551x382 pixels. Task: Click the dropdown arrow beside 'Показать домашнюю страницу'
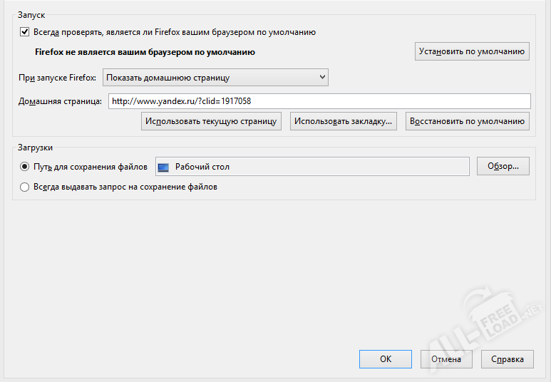click(x=322, y=77)
